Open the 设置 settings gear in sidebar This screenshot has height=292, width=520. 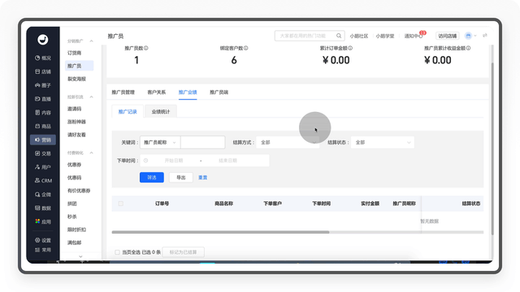click(x=37, y=240)
